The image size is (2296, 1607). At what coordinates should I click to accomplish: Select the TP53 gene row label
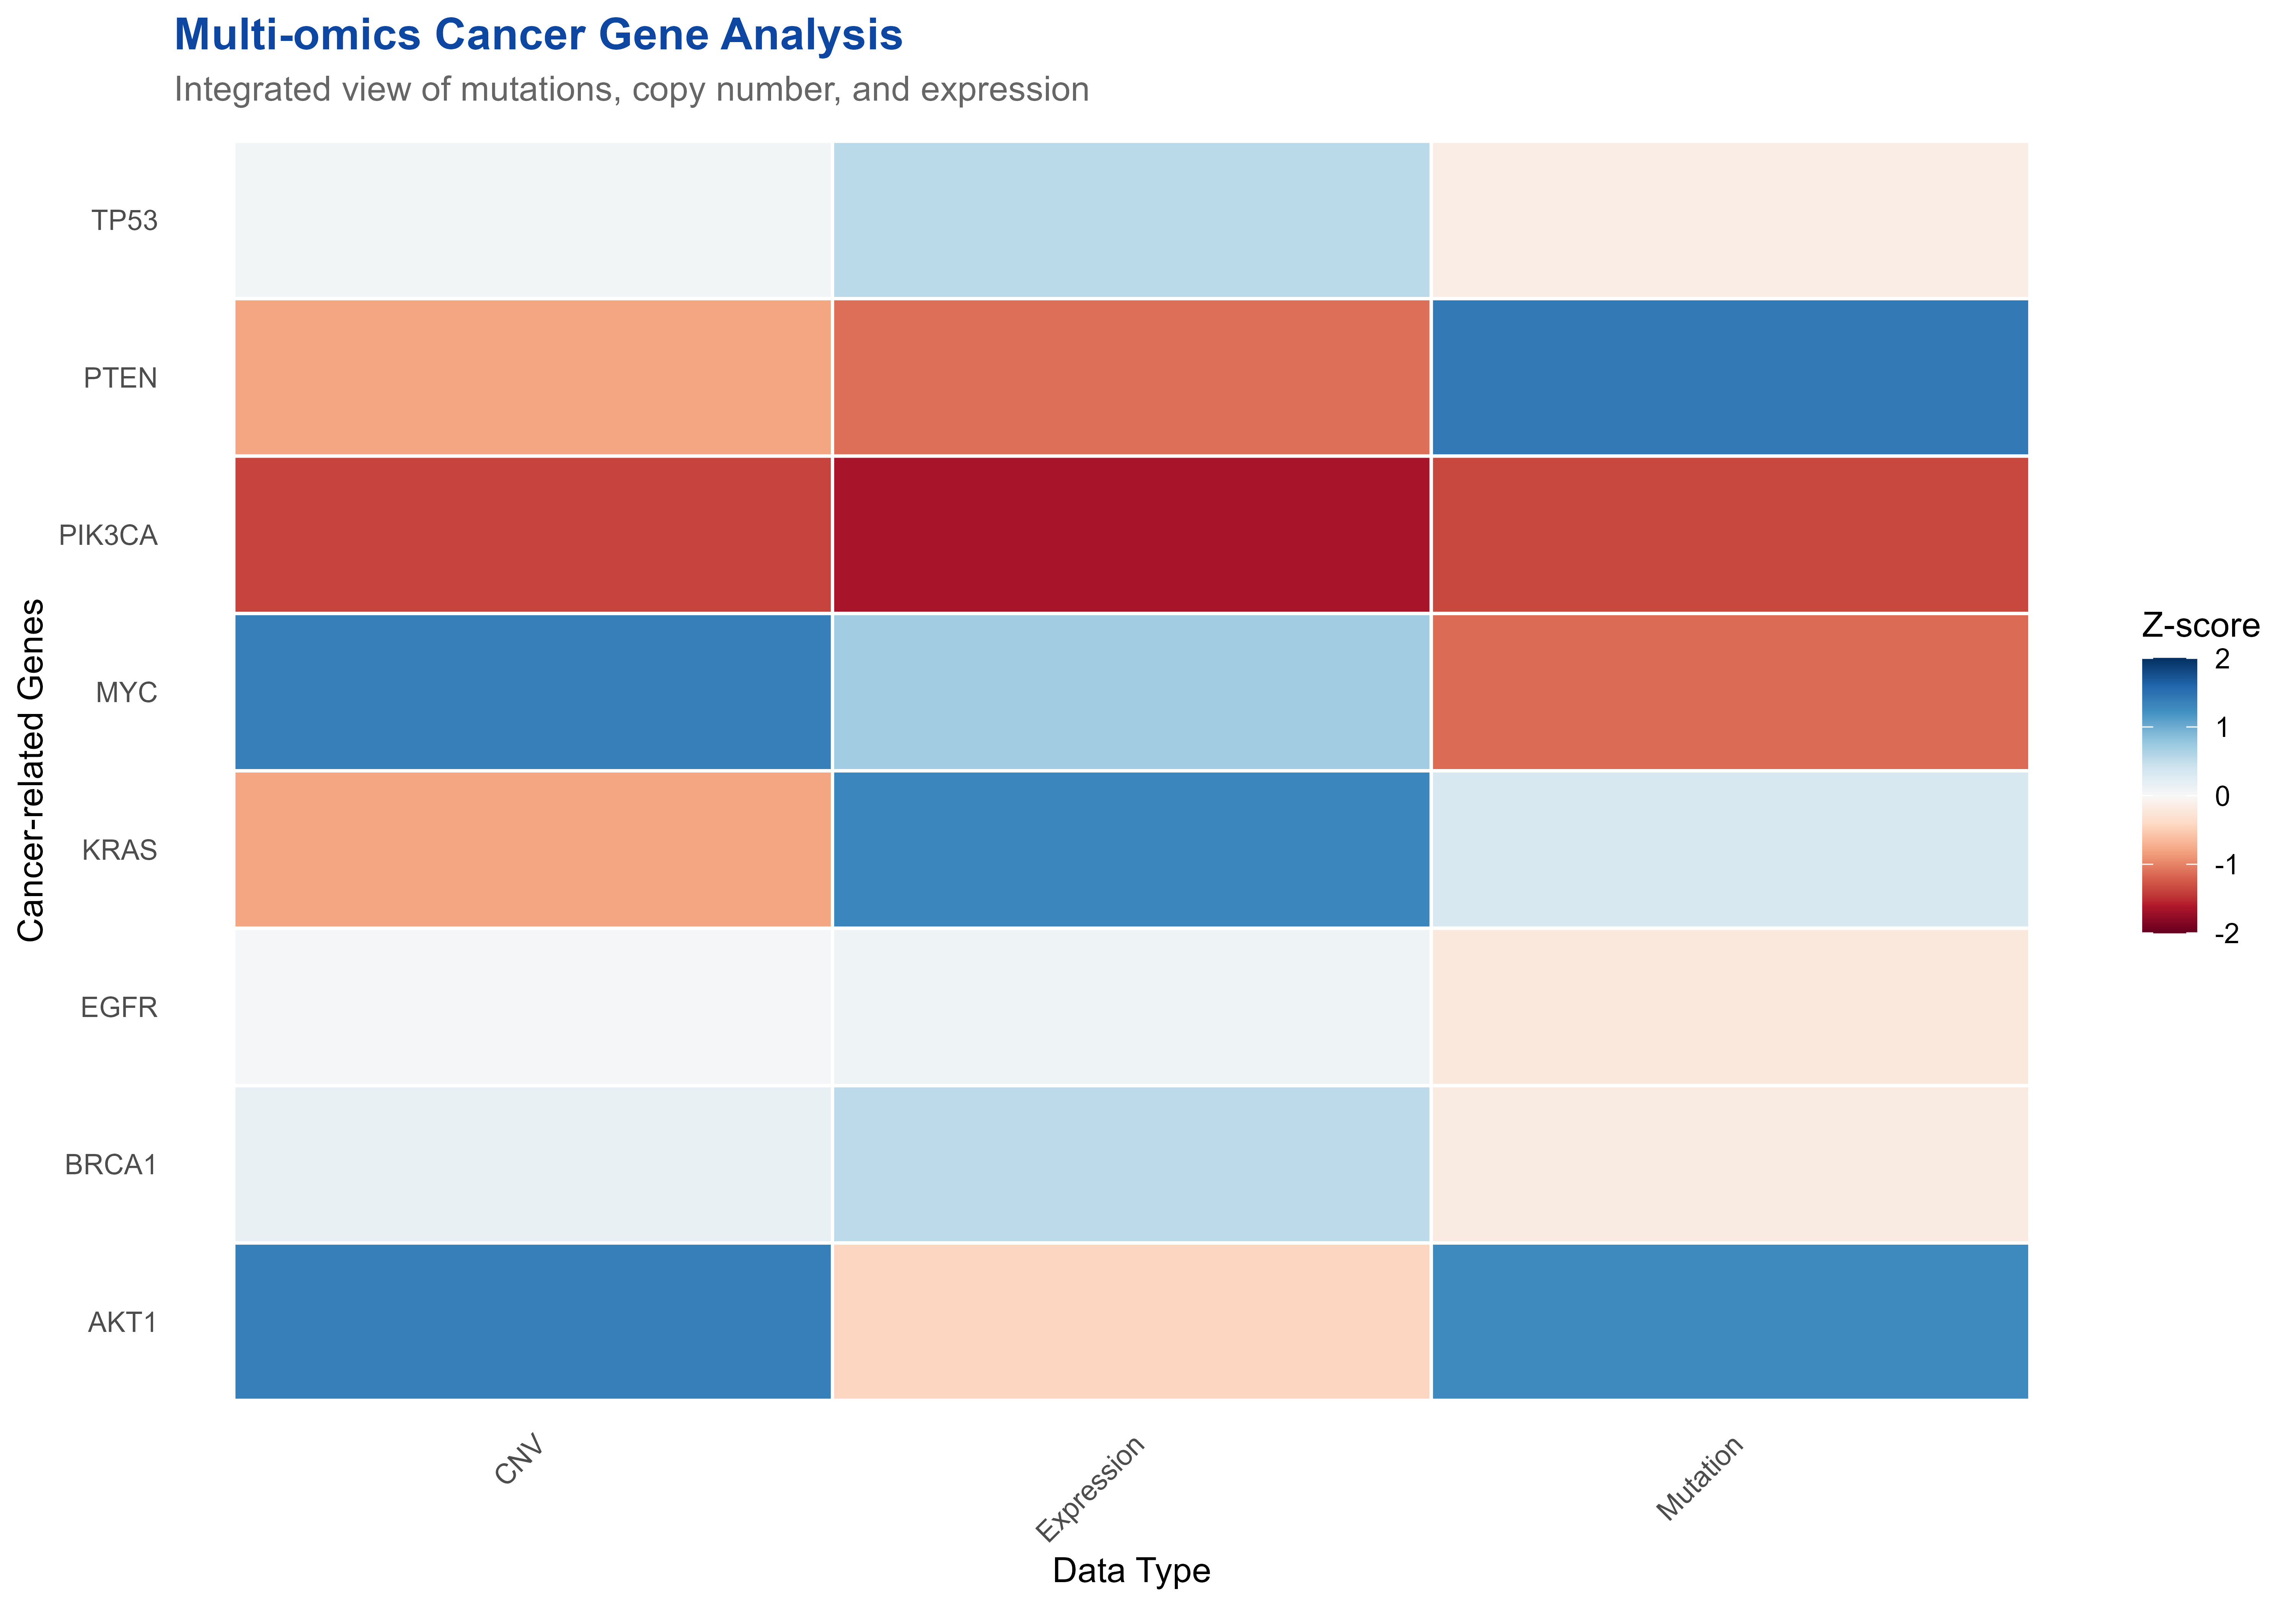tap(124, 220)
